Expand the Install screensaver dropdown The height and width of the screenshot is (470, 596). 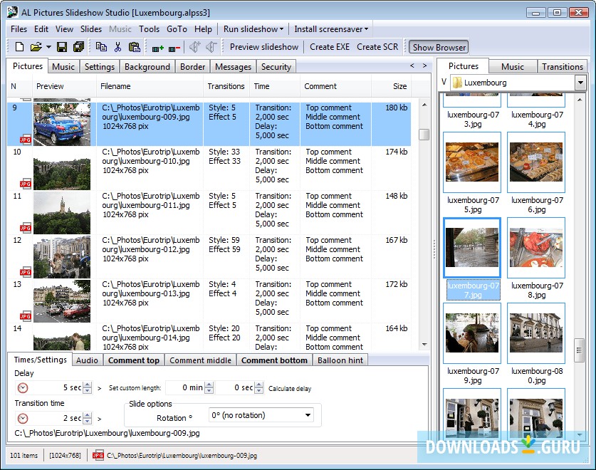(331, 29)
